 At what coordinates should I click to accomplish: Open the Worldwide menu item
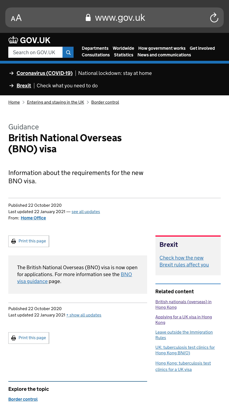[x=123, y=48]
